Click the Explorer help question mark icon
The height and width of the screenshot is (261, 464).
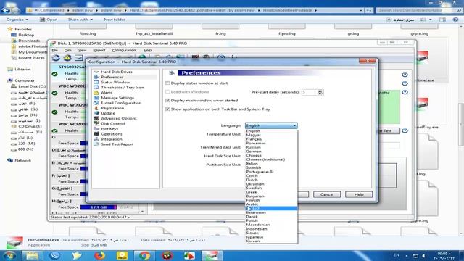[x=455, y=20]
